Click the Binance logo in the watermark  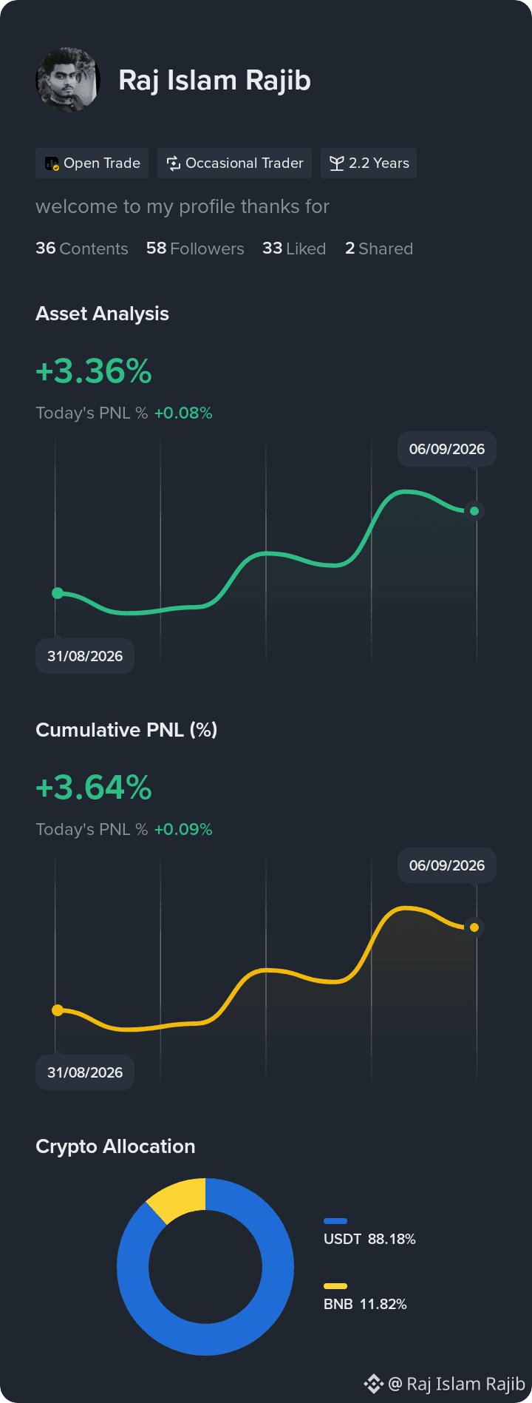click(x=374, y=1383)
